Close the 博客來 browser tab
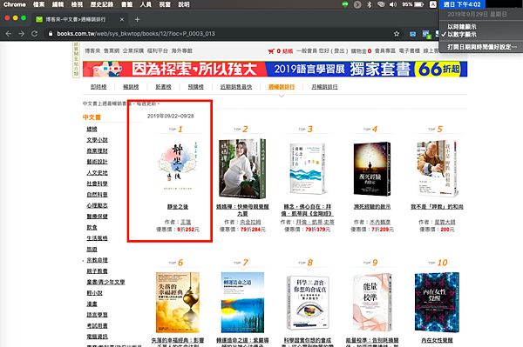523x347 pixels. (x=122, y=19)
